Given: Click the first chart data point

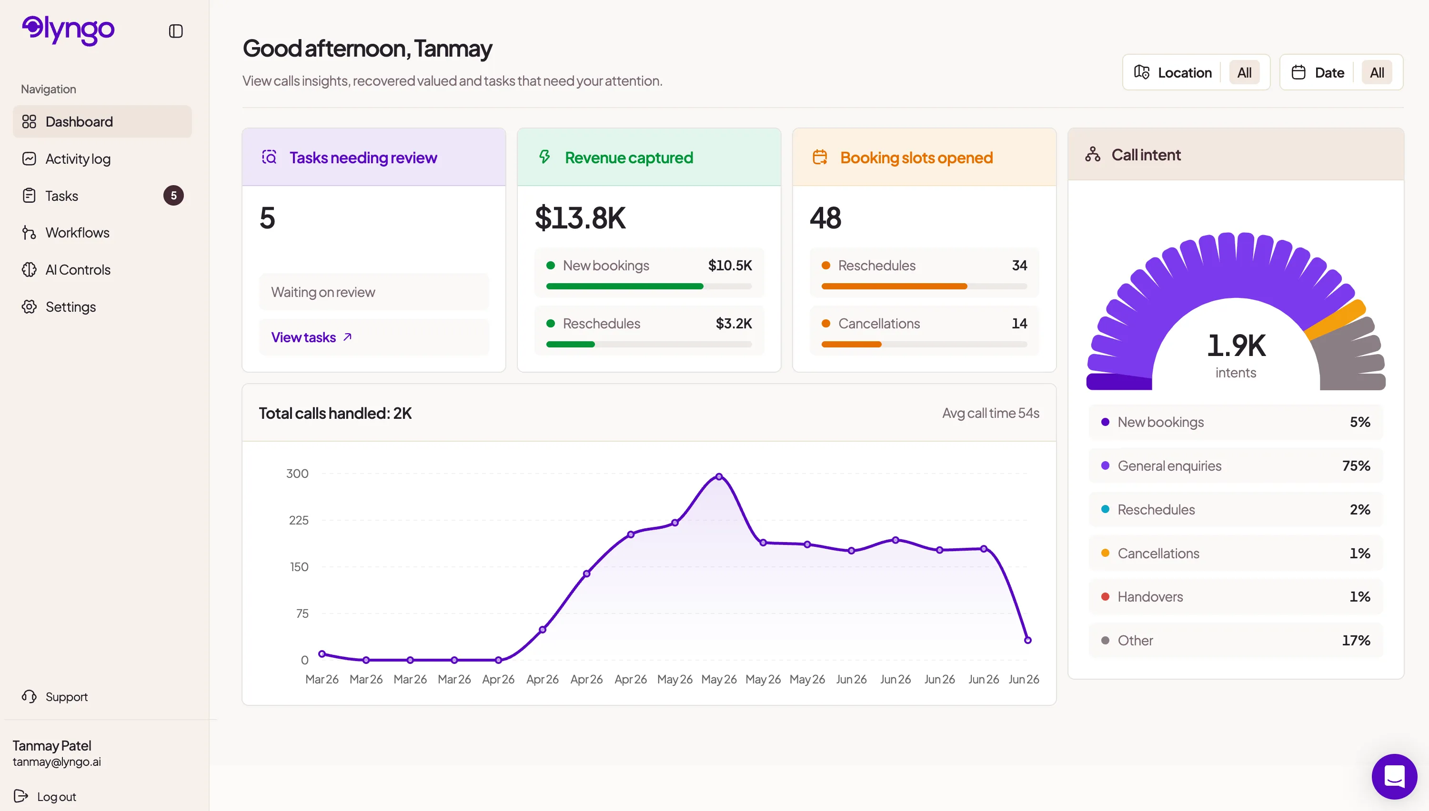Looking at the screenshot, I should click(x=322, y=654).
